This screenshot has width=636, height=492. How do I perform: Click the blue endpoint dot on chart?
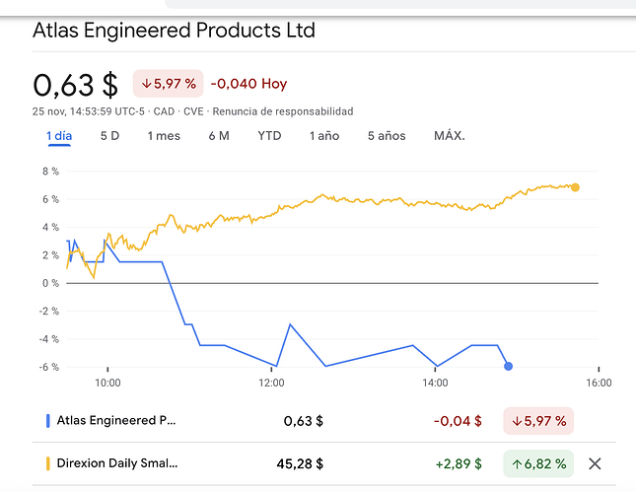tap(508, 366)
